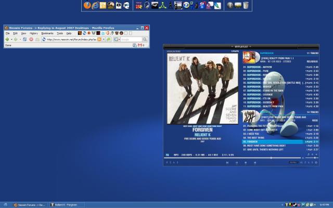Open the address bar URL dropdown
Viewport: 333px width, 208px height.
104,40
